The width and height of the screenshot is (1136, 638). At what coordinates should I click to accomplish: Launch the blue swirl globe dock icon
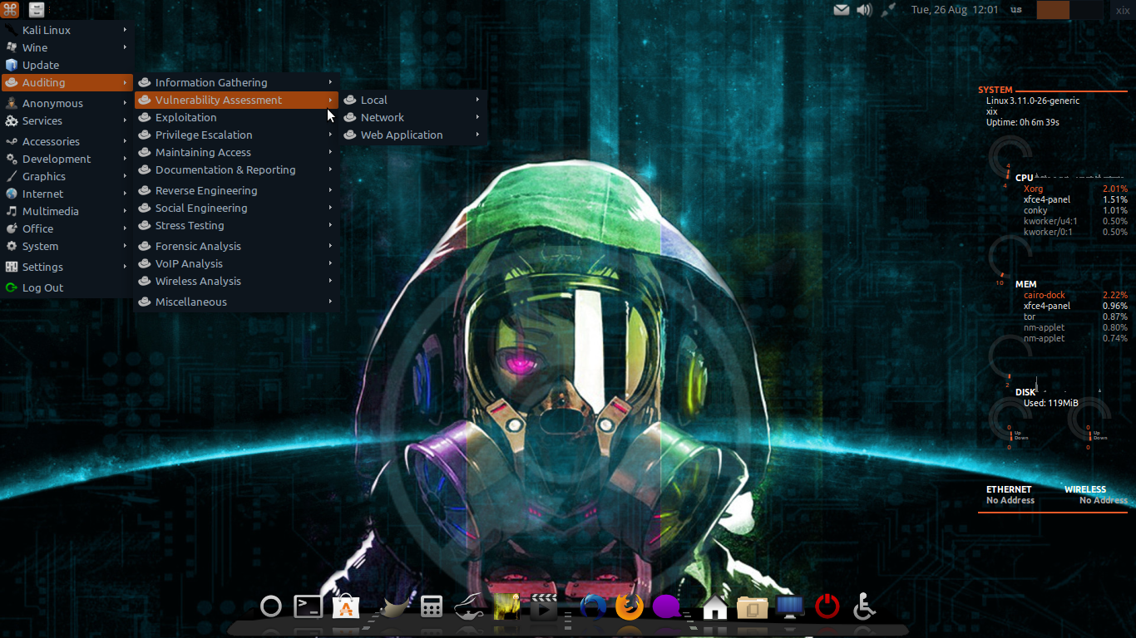(x=592, y=607)
